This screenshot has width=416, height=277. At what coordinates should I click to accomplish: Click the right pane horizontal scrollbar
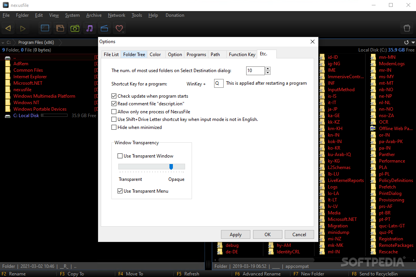[265, 260]
